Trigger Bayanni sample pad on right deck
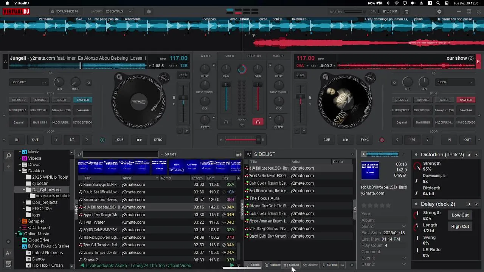484x272 pixels. click(x=402, y=122)
